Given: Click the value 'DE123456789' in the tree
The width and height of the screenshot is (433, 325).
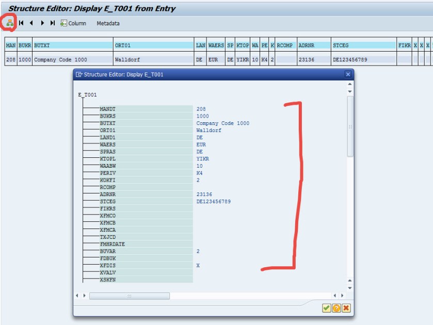Looking at the screenshot, I should [x=214, y=202].
